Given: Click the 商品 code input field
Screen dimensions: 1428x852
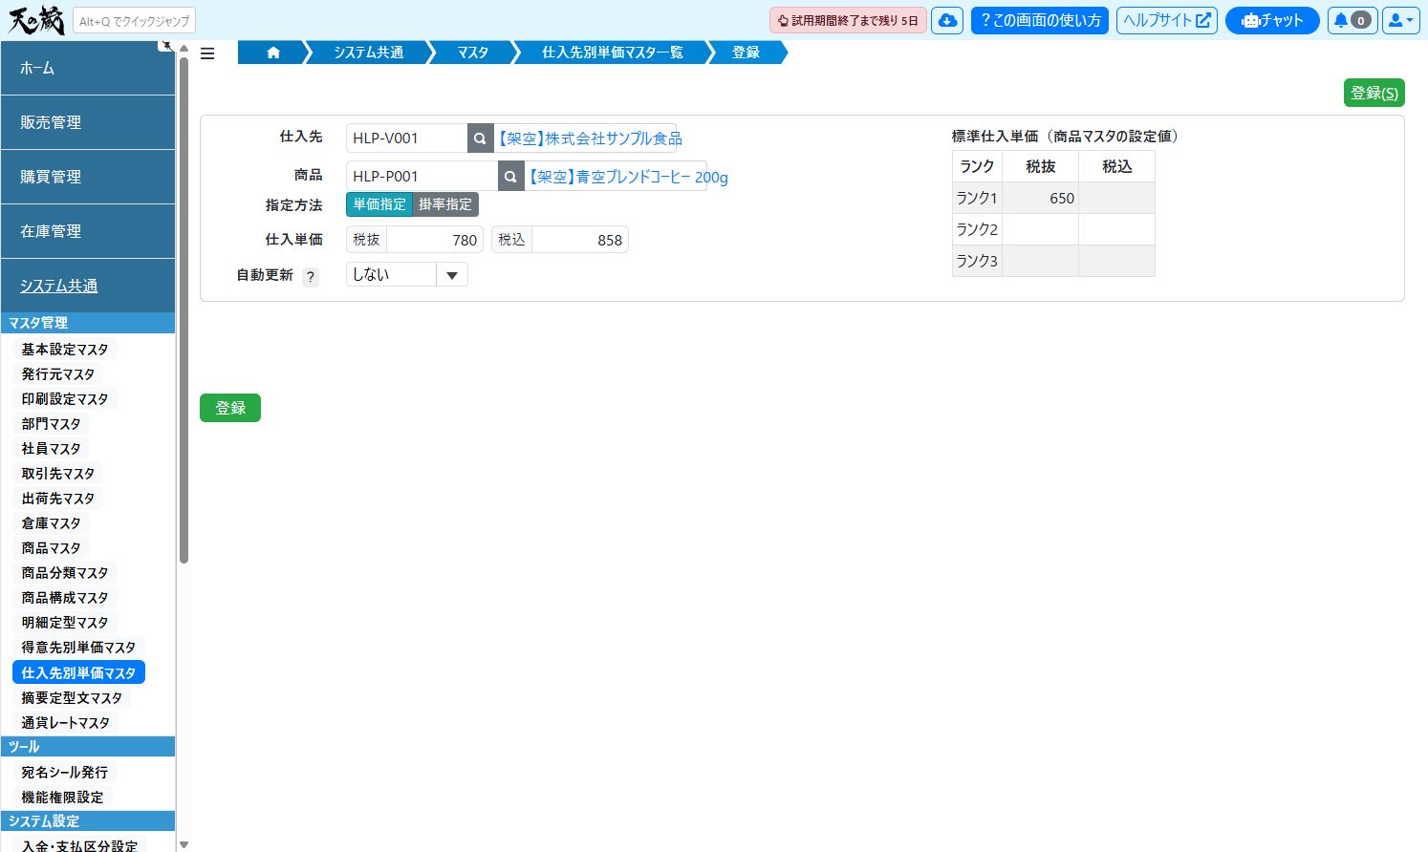Looking at the screenshot, I should tap(422, 176).
